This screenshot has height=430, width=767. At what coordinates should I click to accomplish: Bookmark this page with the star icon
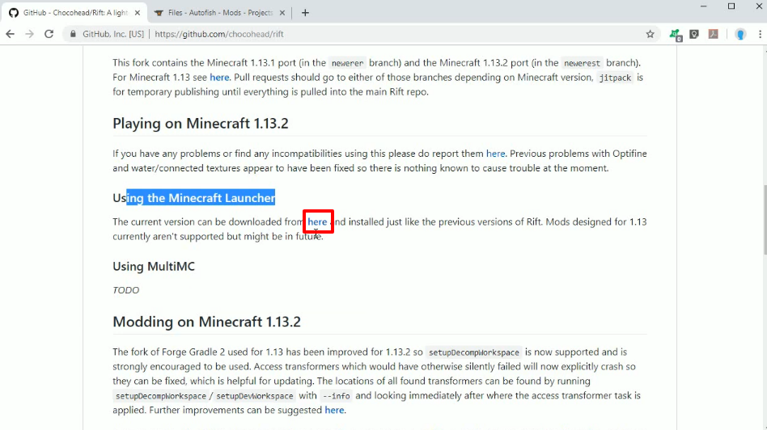650,34
